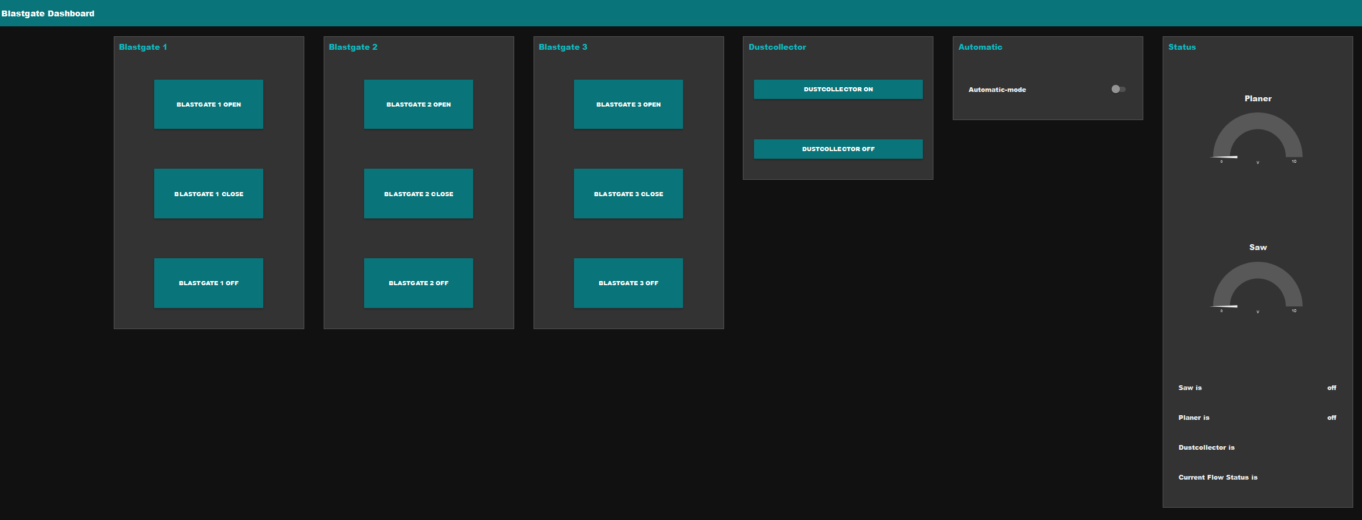Viewport: 1362px width, 520px height.
Task: Click the Blastgate 2 panel heading
Action: pyautogui.click(x=353, y=47)
